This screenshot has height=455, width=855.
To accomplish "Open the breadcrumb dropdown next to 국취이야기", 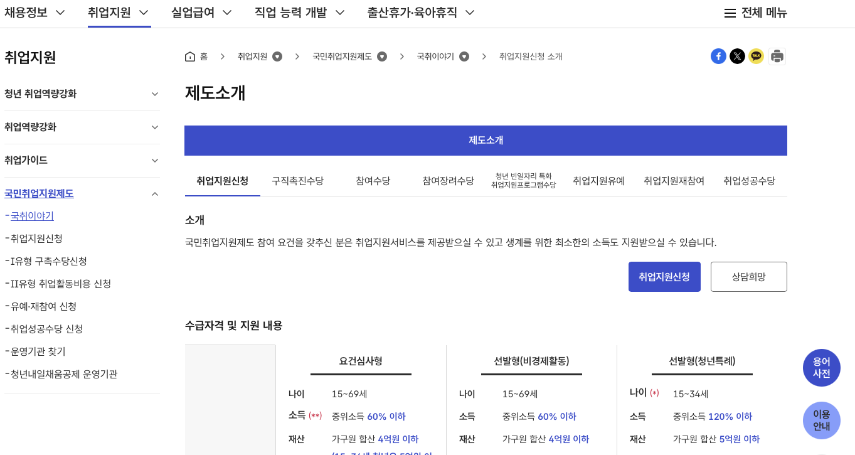I will pos(464,56).
